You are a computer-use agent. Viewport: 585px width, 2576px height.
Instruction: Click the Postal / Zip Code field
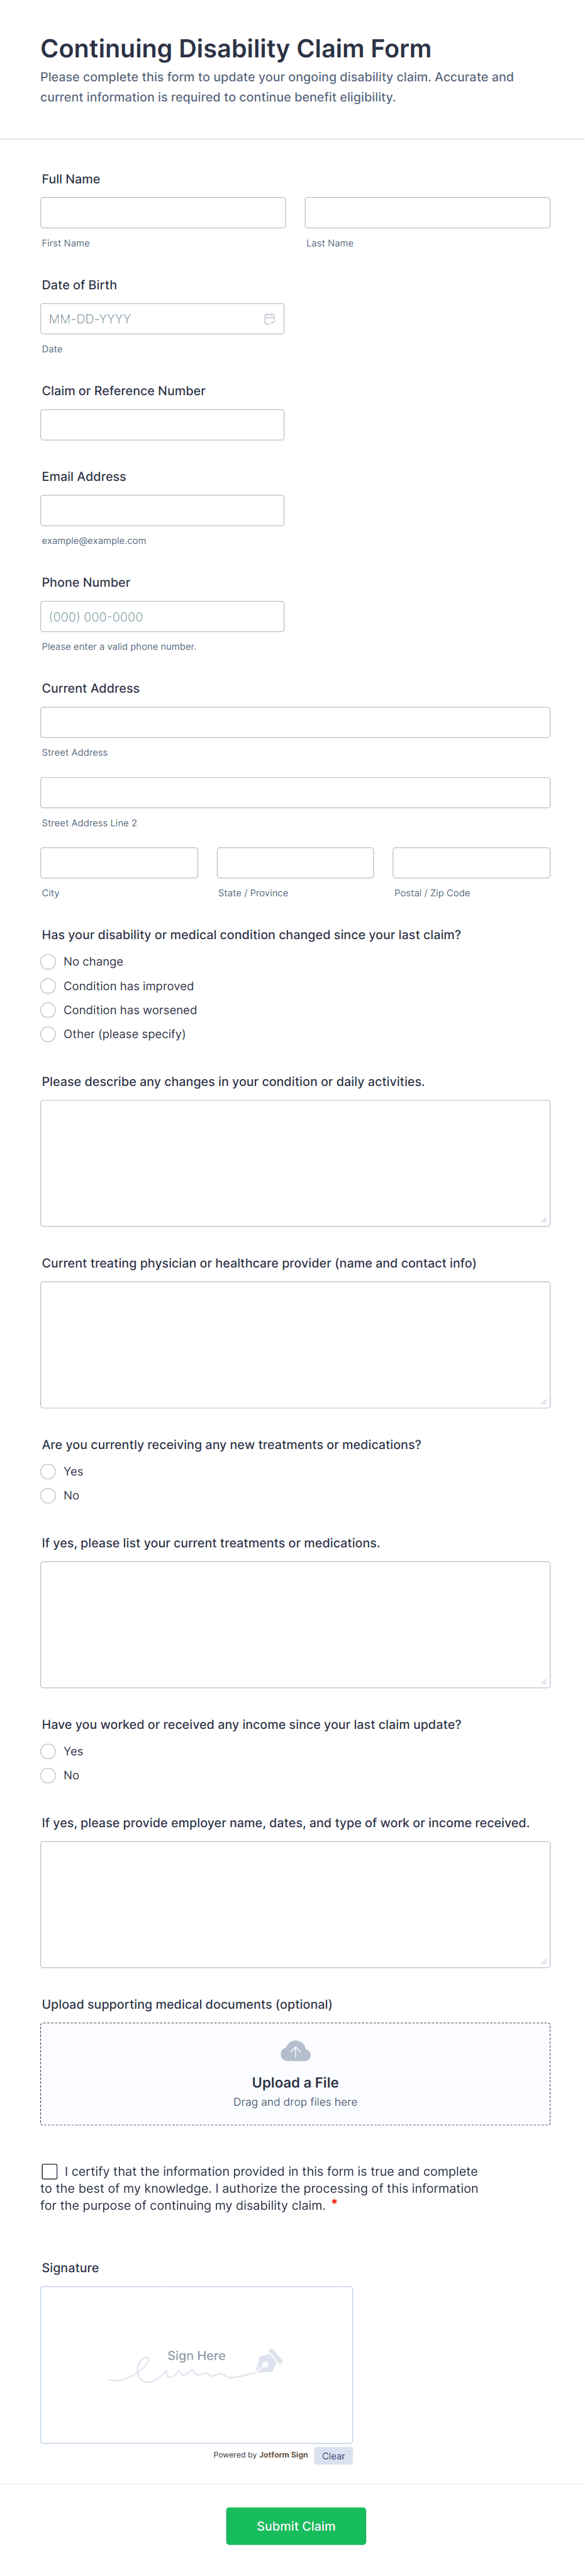tap(471, 863)
